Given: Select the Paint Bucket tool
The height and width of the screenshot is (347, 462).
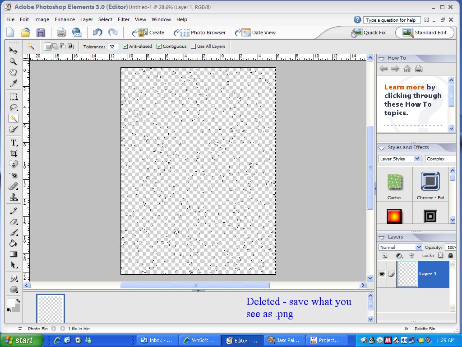Looking at the screenshot, I should 13,243.
